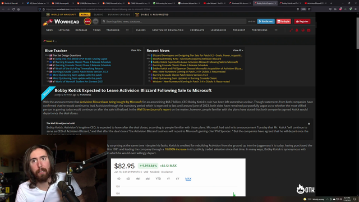Switch to RETAIL game version
359x202 pixels.
(x=85, y=15)
